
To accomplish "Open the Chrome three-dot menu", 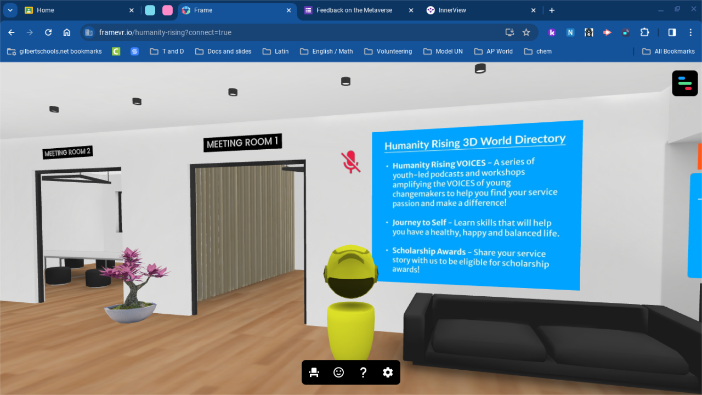I will pyautogui.click(x=690, y=32).
